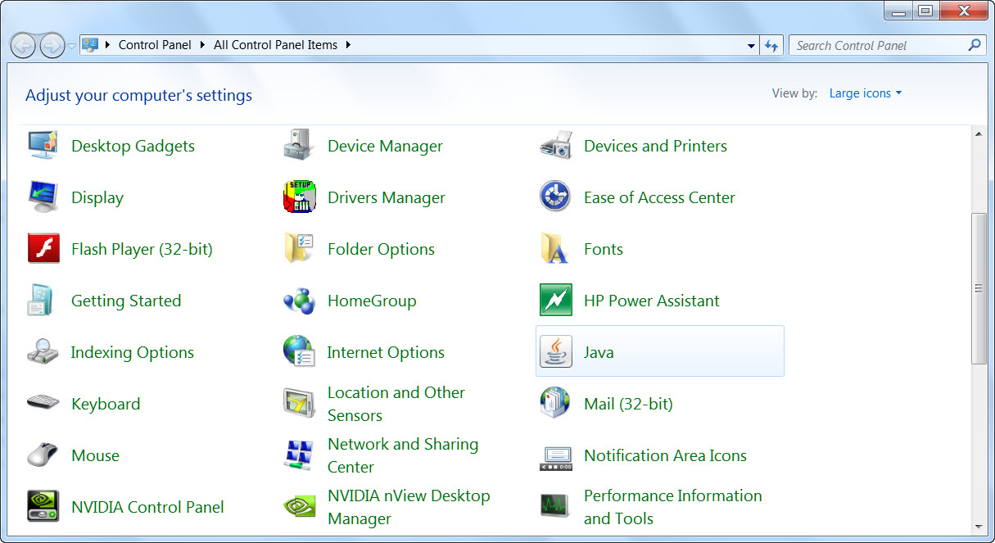Open the recent pages dropdown beside Forward
The height and width of the screenshot is (543, 995).
72,46
